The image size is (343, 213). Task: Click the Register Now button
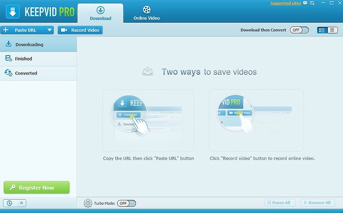click(x=37, y=188)
